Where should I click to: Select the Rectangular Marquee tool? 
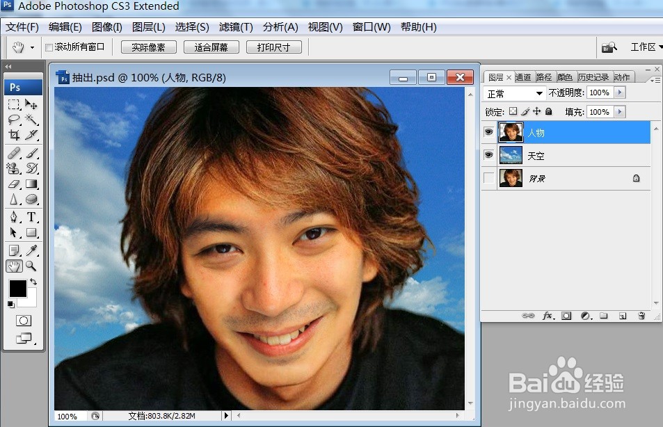pyautogui.click(x=14, y=104)
